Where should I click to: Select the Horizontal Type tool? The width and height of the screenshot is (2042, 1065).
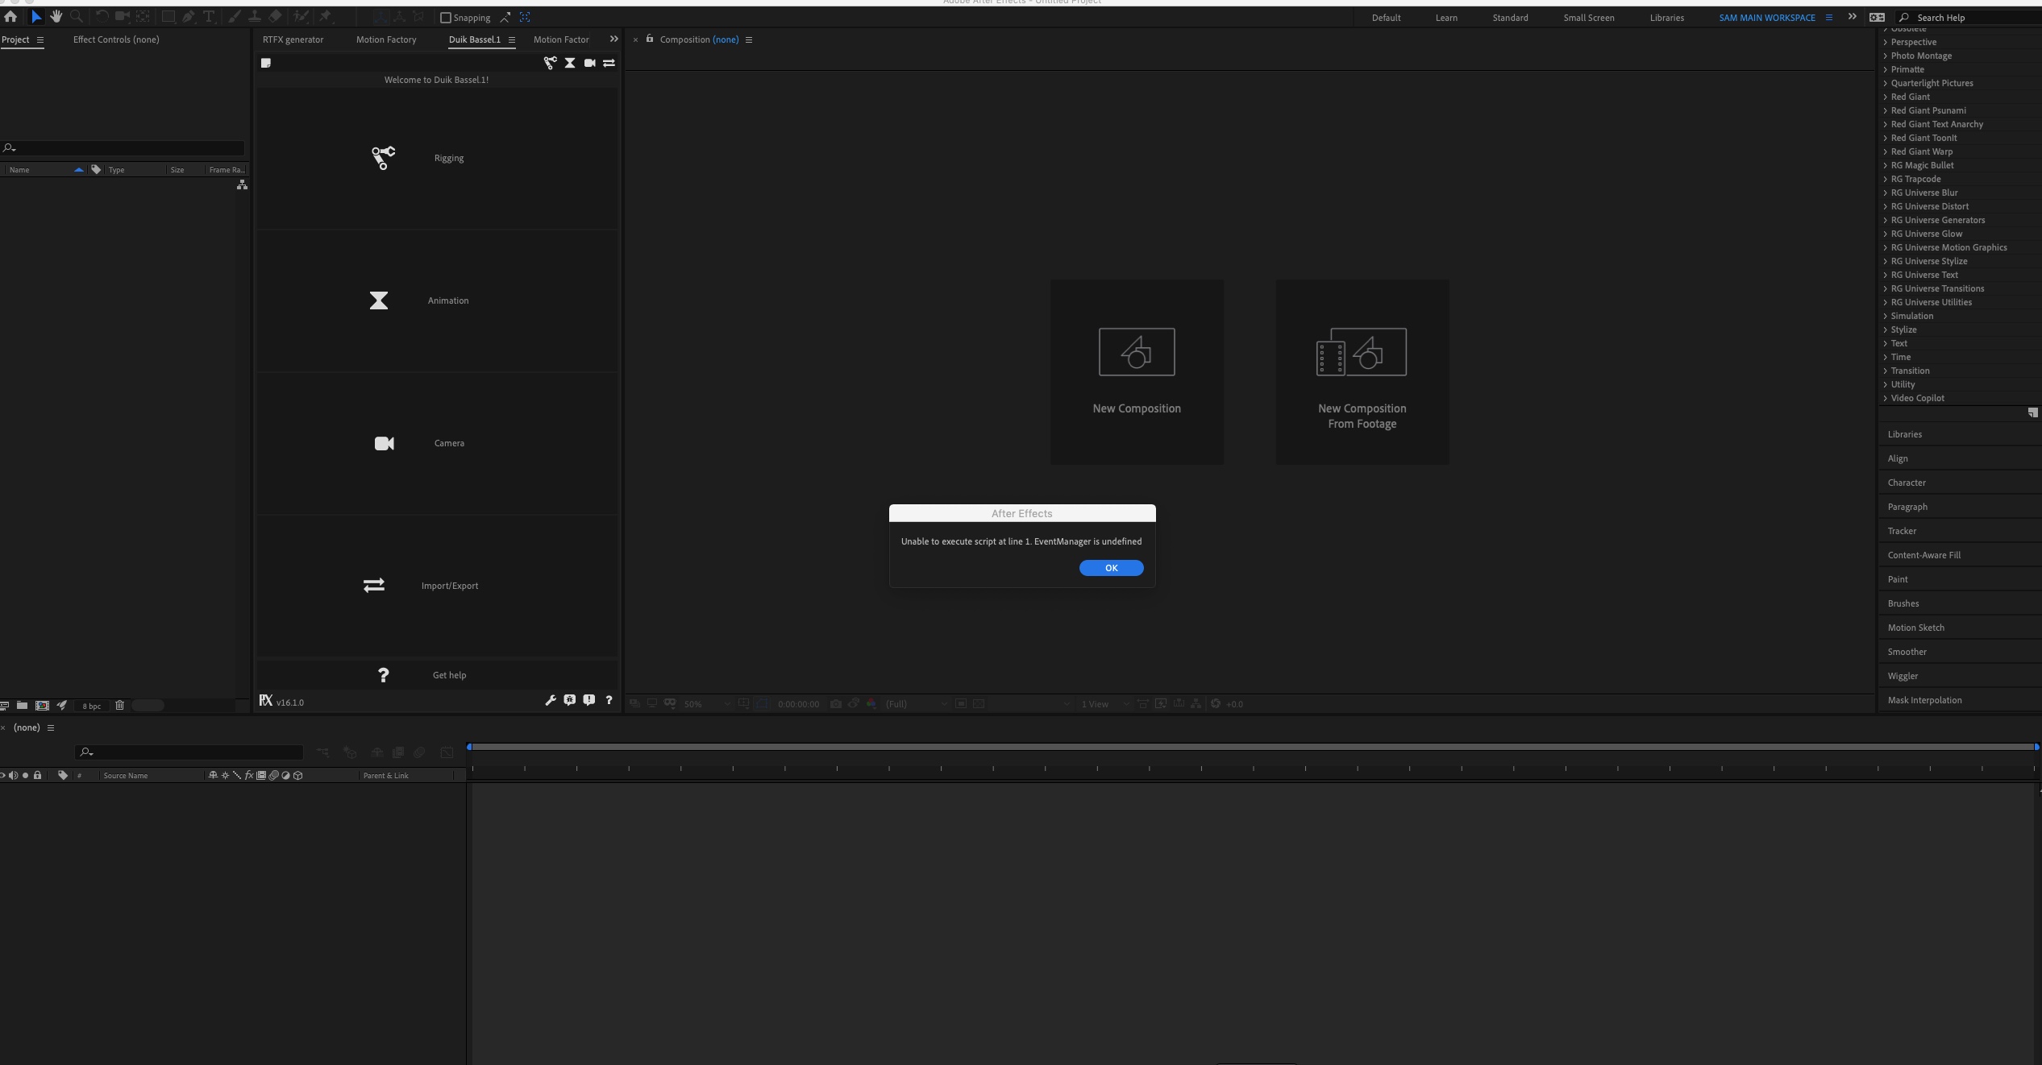(209, 16)
